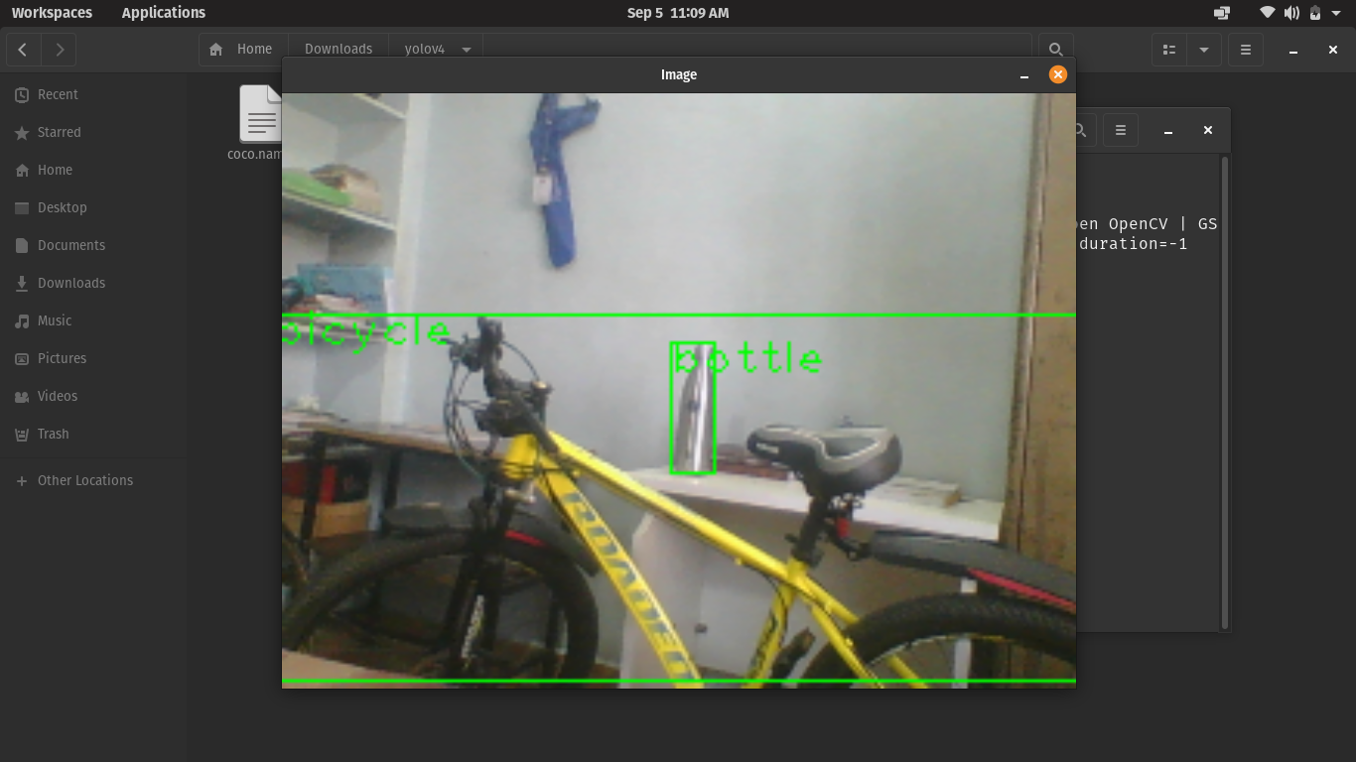1356x762 pixels.
Task: Open the Workspaces menu
Action: coord(52,13)
